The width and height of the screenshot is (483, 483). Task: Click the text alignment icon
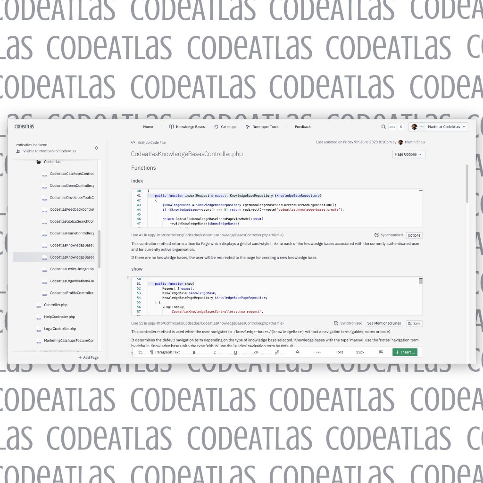tap(381, 352)
